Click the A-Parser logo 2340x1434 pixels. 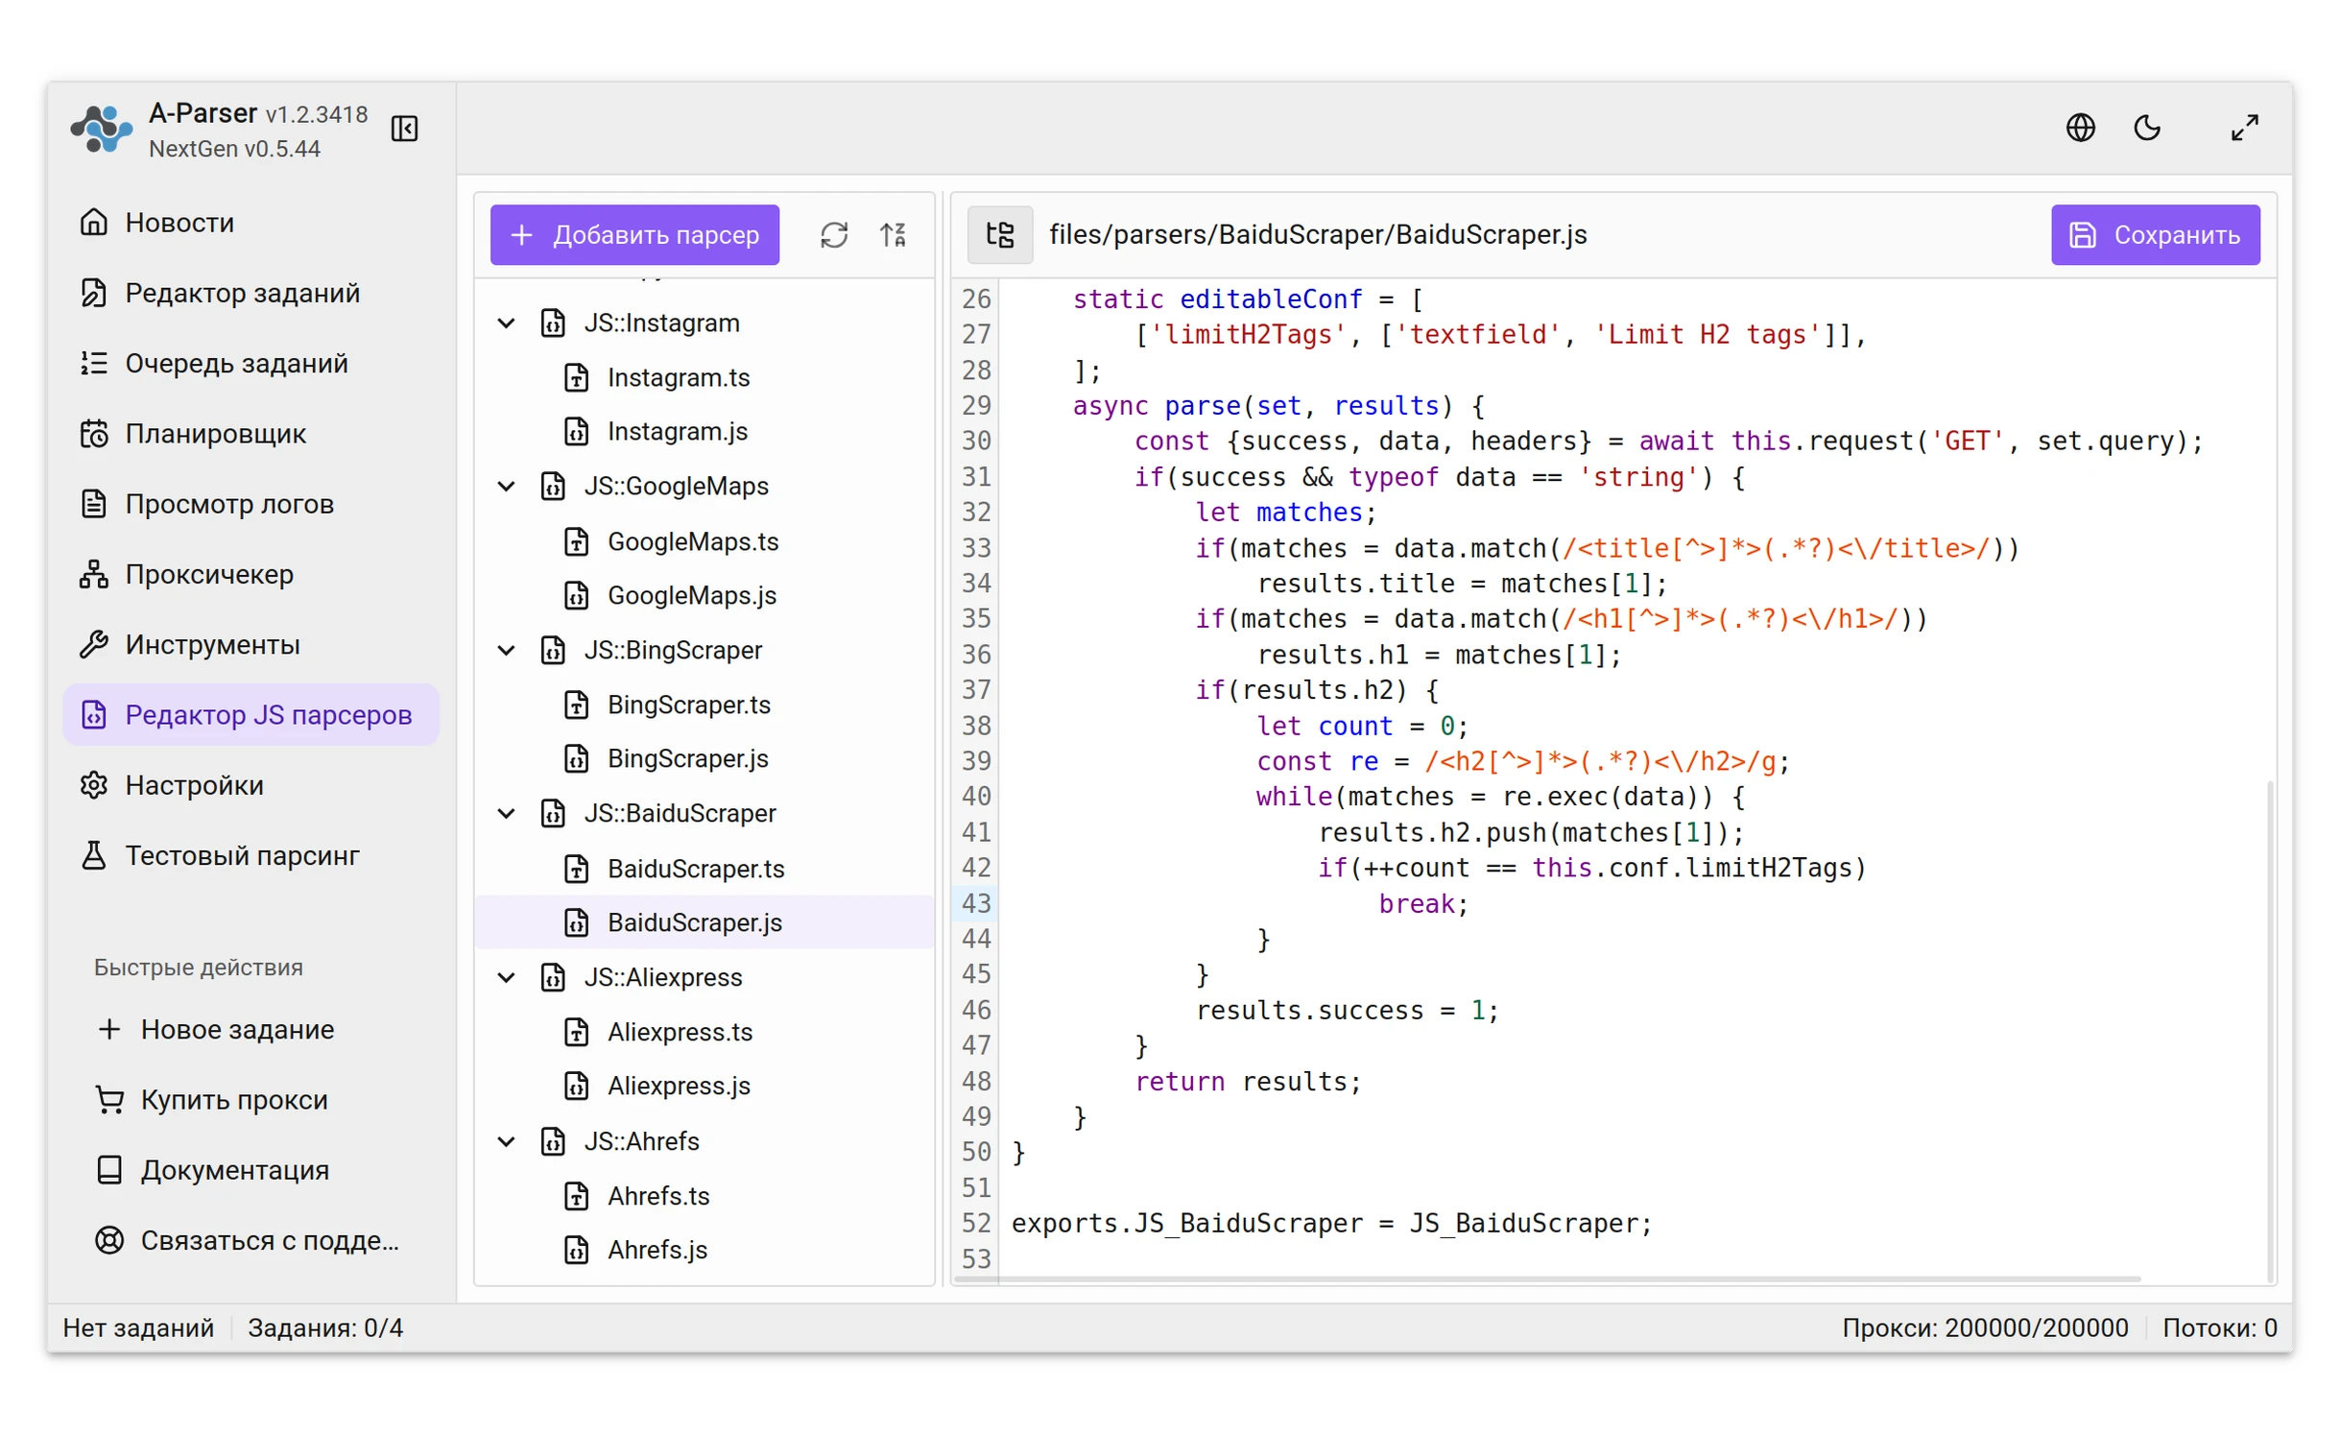pos(101,130)
